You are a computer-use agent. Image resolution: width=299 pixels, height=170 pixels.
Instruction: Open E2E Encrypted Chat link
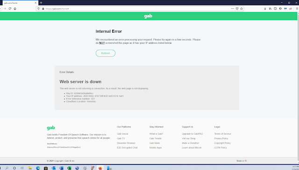click(127, 148)
